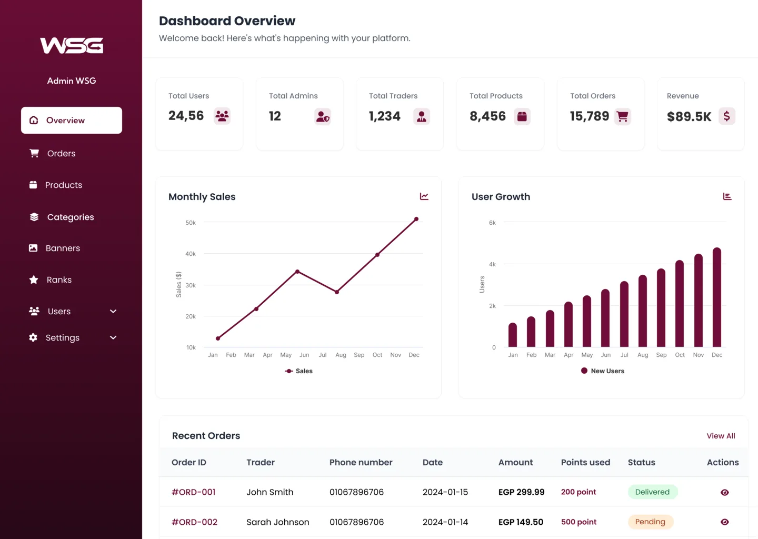The height and width of the screenshot is (539, 758).
Task: Click the Monthly Sales line chart icon
Action: tap(424, 196)
